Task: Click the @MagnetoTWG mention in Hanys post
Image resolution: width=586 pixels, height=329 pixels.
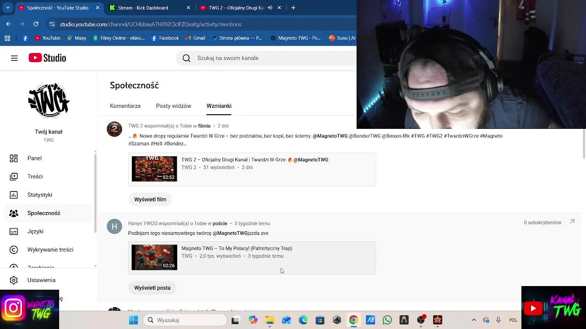Action: [x=230, y=233]
